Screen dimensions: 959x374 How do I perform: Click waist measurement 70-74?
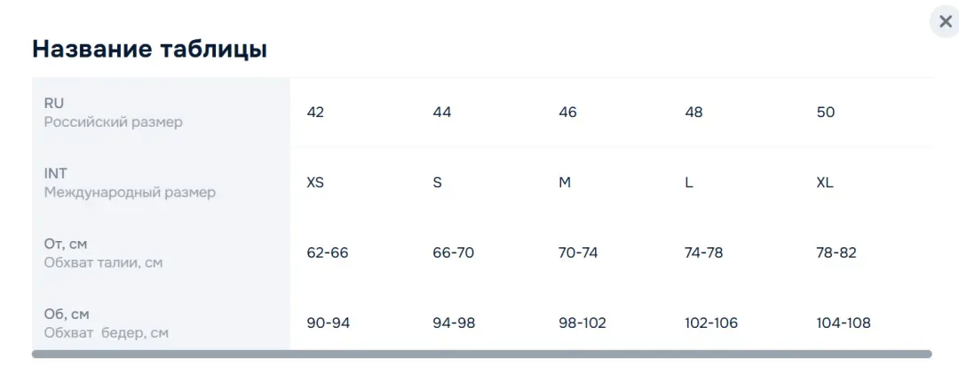pos(579,253)
